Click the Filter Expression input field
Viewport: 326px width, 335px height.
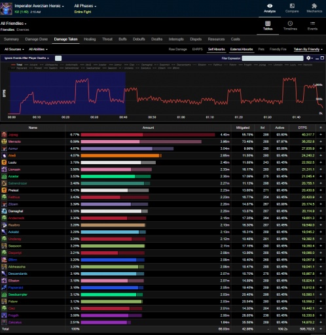tap(272, 58)
